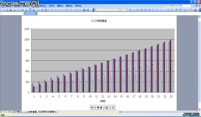Expand the Fill Color dropdown arrow
This screenshot has width=201, height=117.
[x=193, y=10]
